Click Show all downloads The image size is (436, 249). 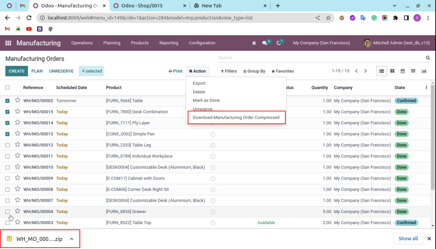click(408, 239)
